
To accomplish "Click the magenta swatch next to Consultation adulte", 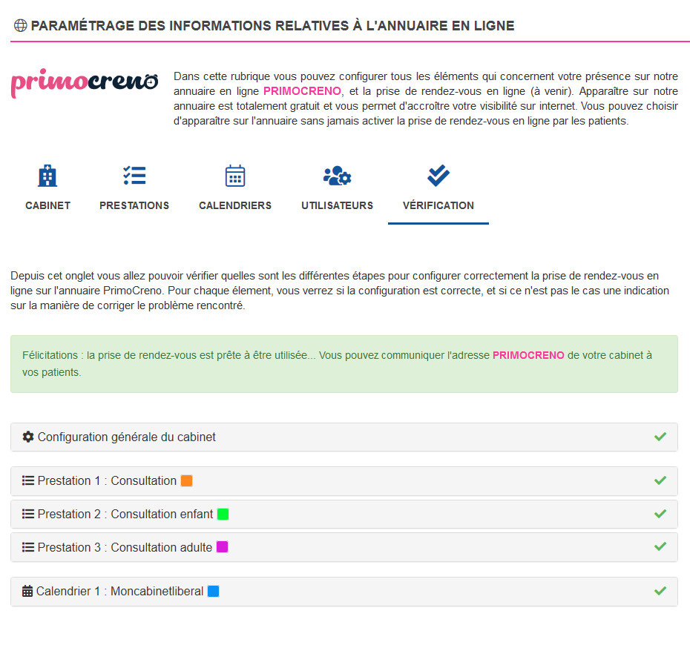I will point(223,547).
